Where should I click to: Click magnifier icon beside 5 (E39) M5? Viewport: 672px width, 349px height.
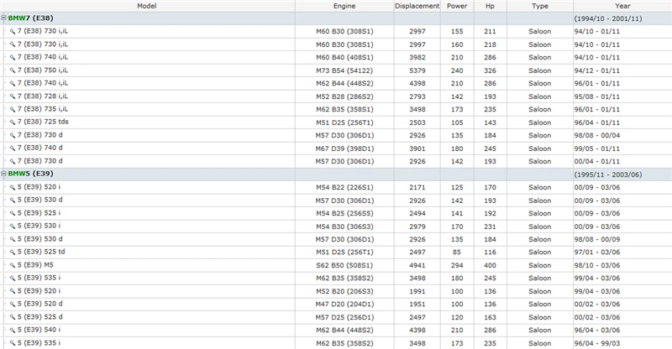coord(13,265)
